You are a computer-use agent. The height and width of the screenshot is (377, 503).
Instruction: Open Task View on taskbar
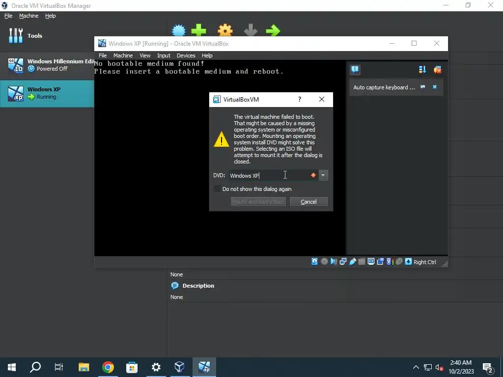[x=59, y=367]
